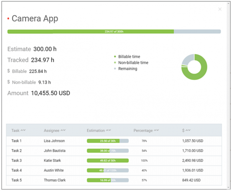The width and height of the screenshot is (232, 191).
Task: Click the red dot beside Camera App title
Action: click(8, 19)
